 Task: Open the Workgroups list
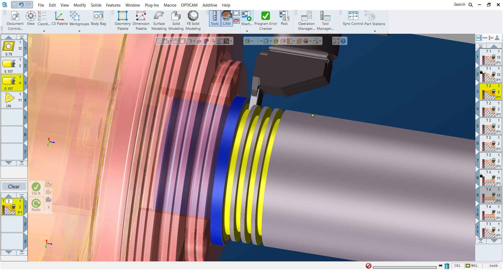pos(79,19)
